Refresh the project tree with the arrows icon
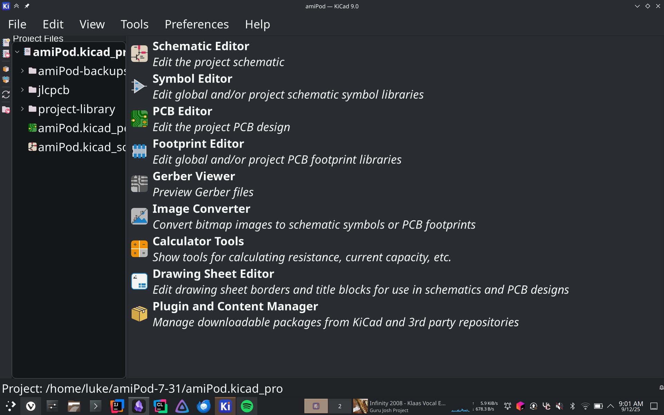This screenshot has width=664, height=415. pyautogui.click(x=6, y=94)
